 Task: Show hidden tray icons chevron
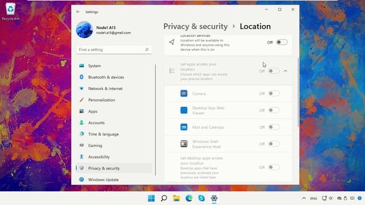coord(304,198)
